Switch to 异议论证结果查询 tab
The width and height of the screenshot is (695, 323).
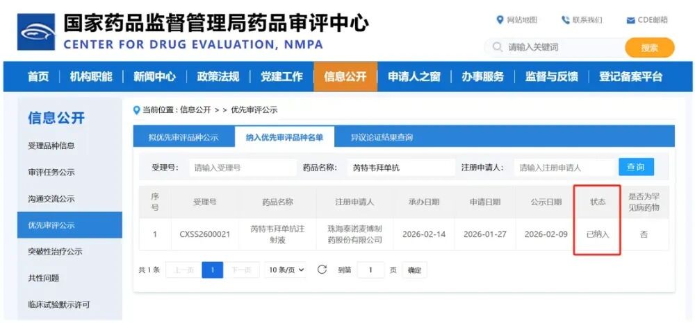coord(382,137)
